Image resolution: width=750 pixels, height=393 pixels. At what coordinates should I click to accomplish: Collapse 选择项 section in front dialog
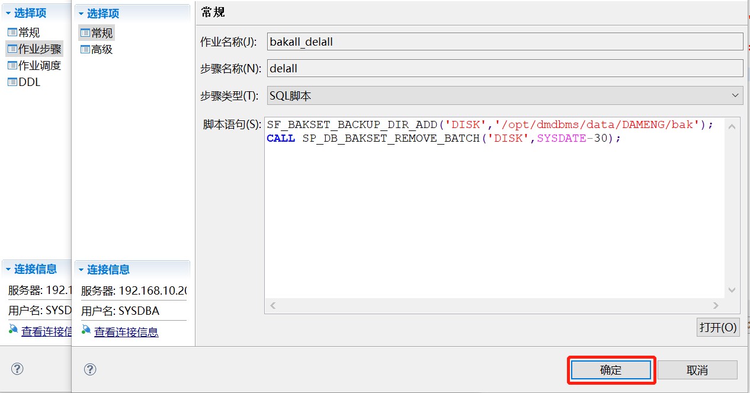click(81, 14)
